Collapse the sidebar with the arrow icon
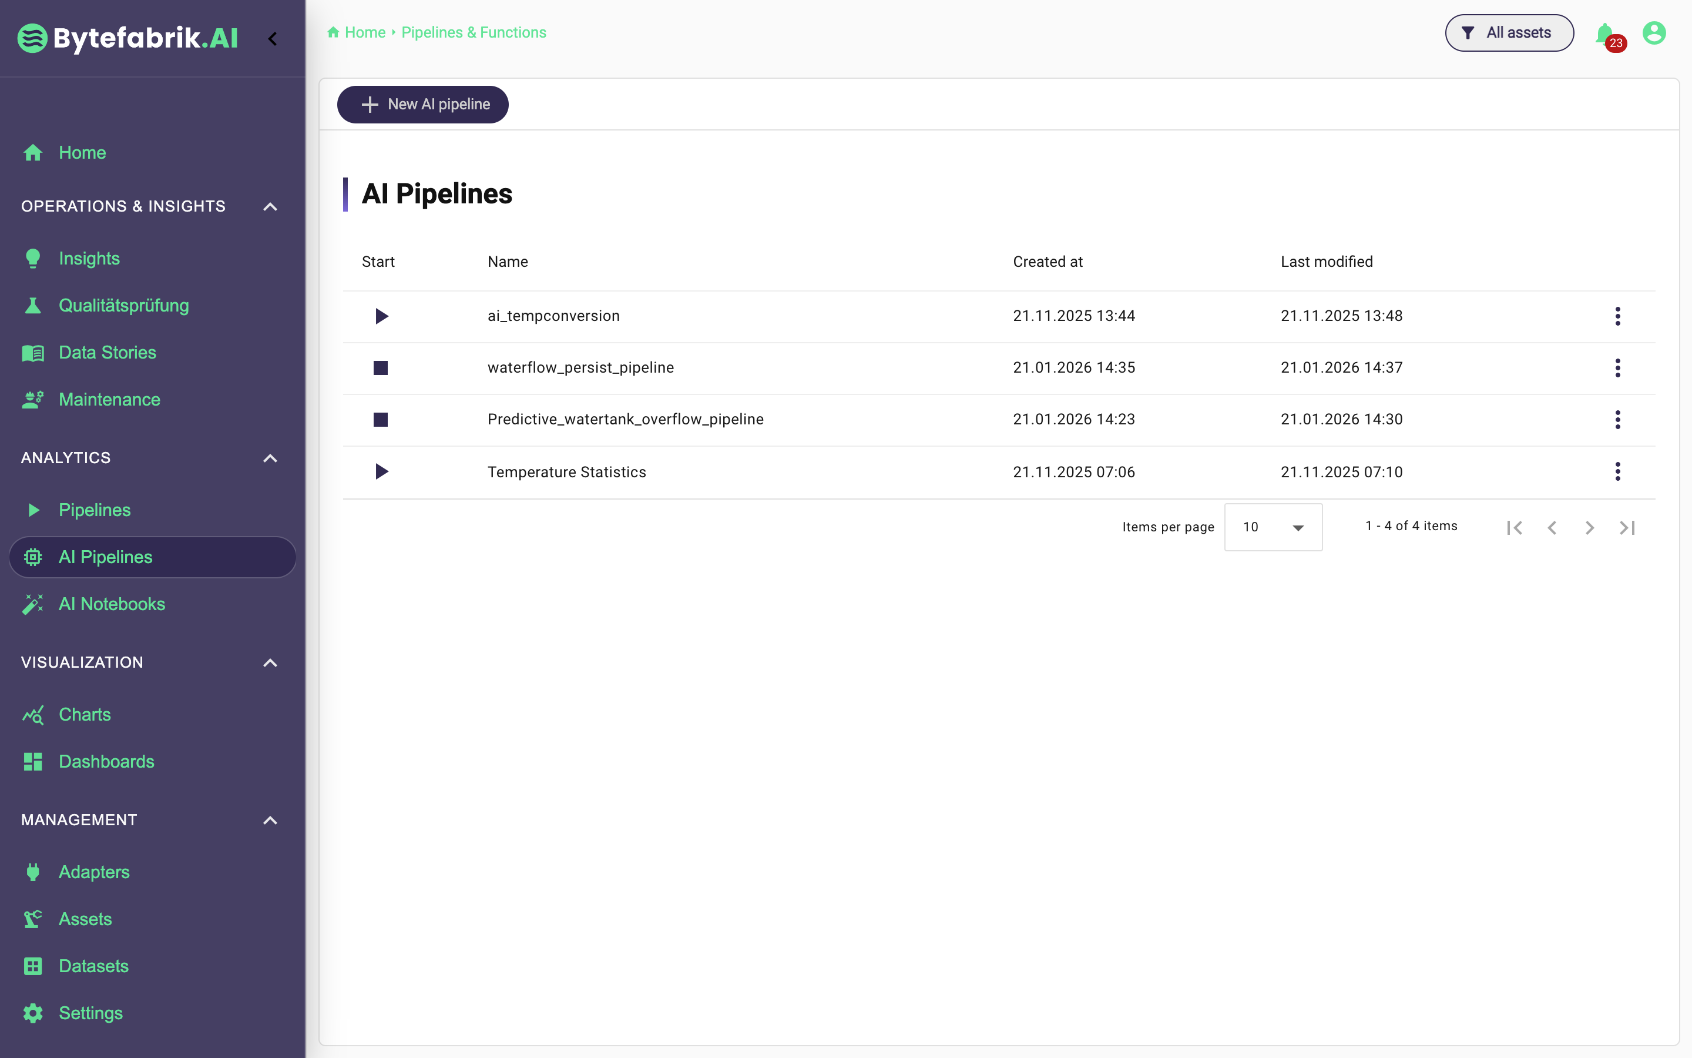 pyautogui.click(x=273, y=38)
